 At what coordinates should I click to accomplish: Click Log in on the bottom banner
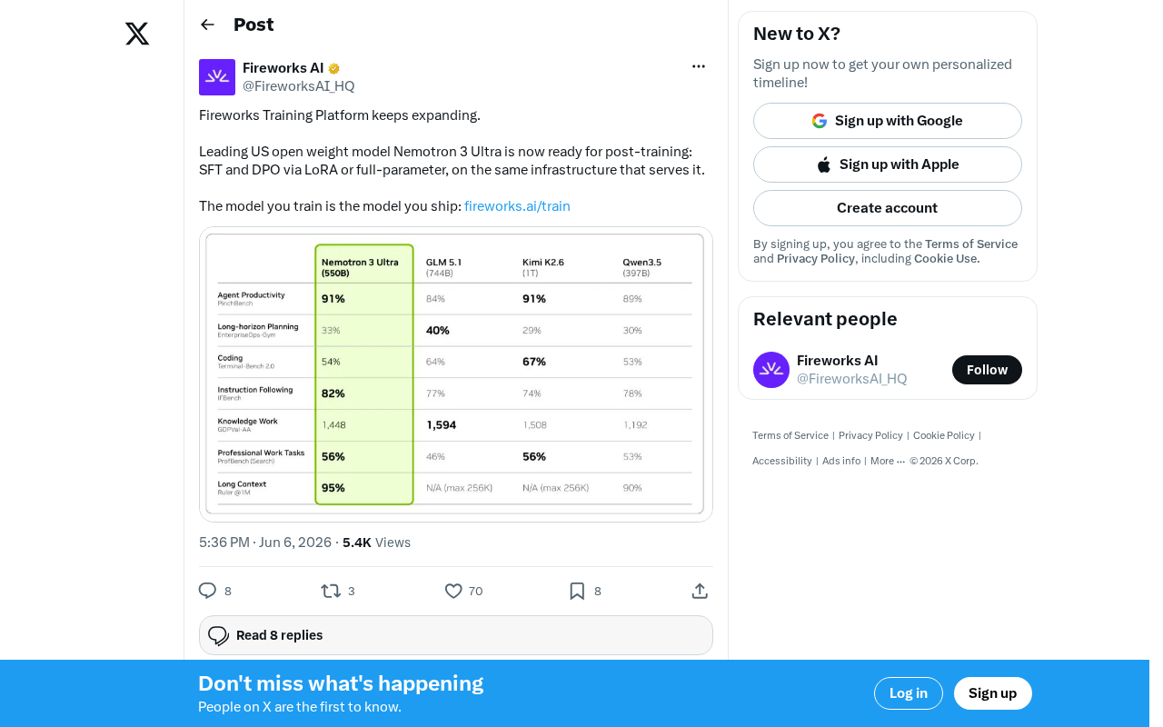[909, 693]
